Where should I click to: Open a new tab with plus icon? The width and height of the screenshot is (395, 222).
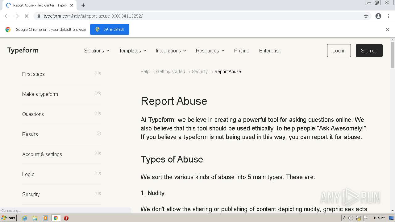83,5
